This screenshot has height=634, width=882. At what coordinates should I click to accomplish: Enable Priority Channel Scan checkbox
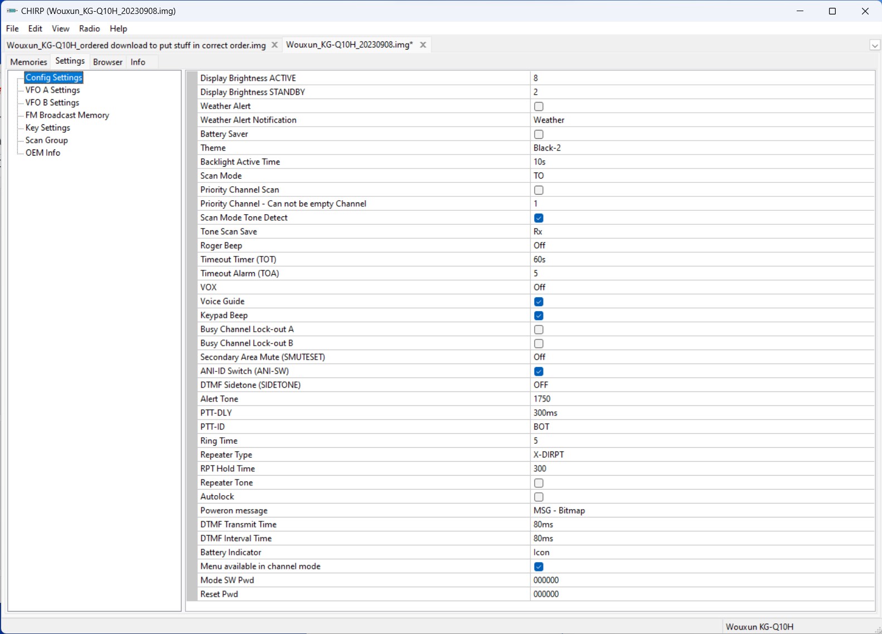tap(539, 190)
